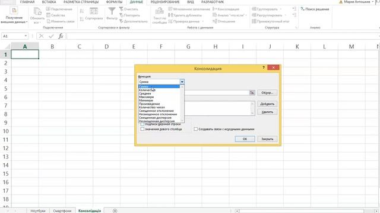Click the Фильтр funnel icon

click(112, 11)
